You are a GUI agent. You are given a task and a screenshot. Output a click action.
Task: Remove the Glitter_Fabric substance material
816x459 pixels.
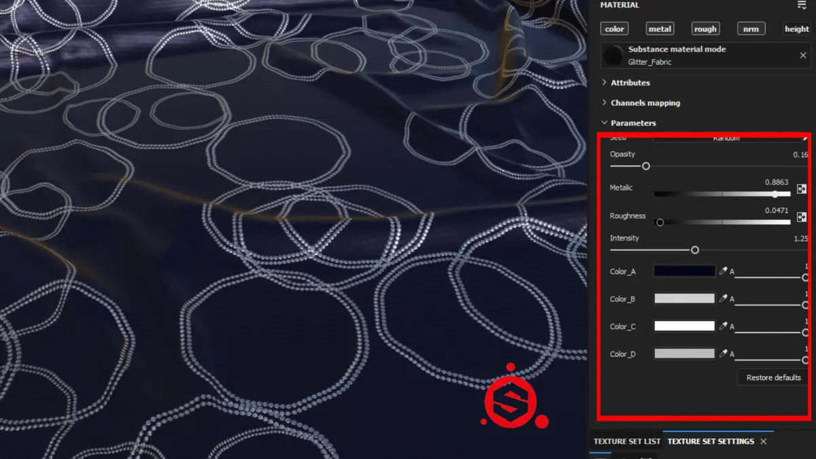pos(803,55)
